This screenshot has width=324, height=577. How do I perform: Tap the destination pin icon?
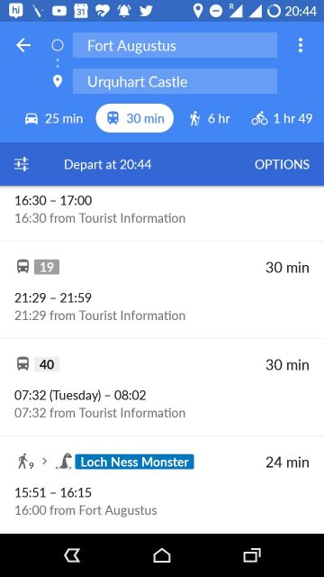pyautogui.click(x=58, y=81)
